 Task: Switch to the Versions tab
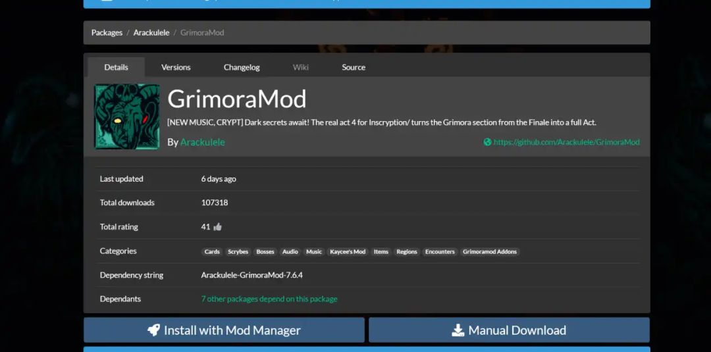[x=176, y=67]
